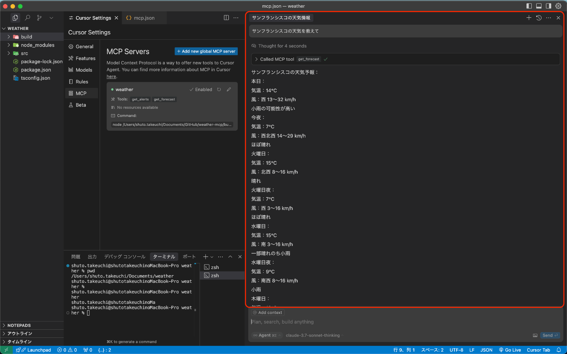Edit the weather MCP server pencil icon

(x=229, y=89)
